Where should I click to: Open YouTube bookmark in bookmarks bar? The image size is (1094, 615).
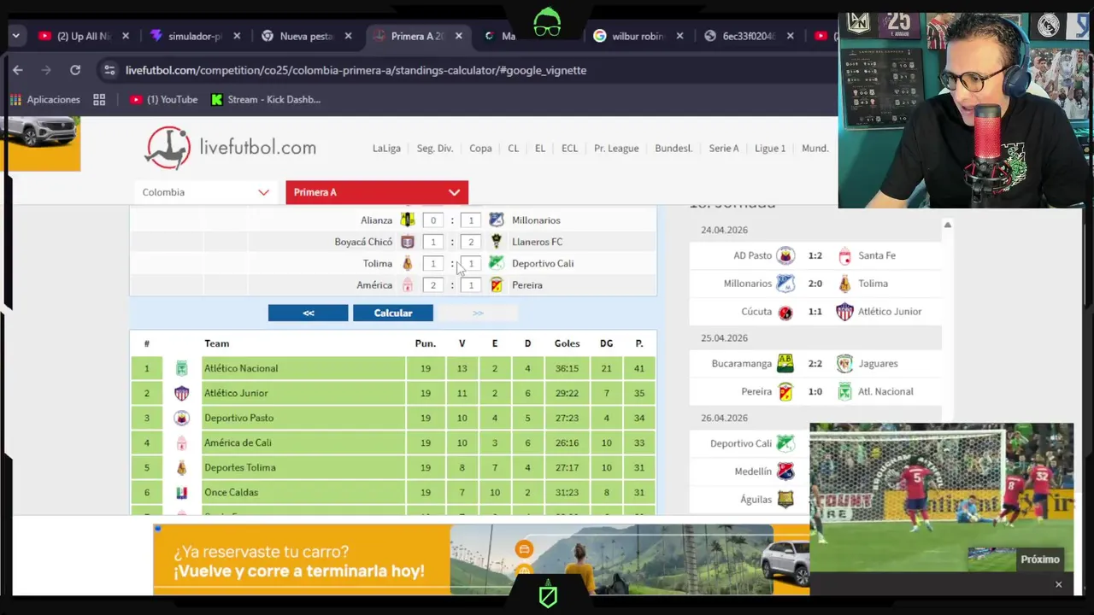point(163,100)
